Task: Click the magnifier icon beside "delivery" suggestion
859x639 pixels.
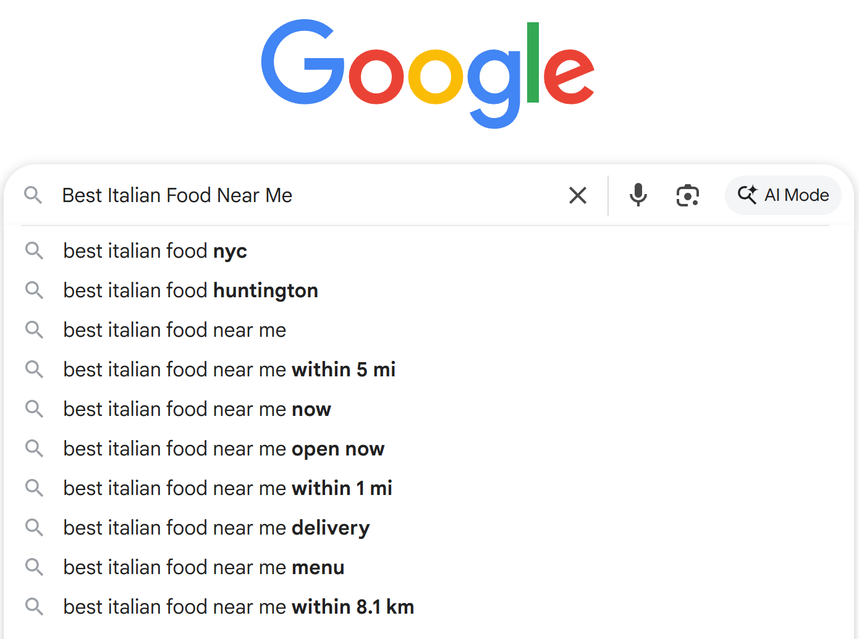Action: click(34, 528)
